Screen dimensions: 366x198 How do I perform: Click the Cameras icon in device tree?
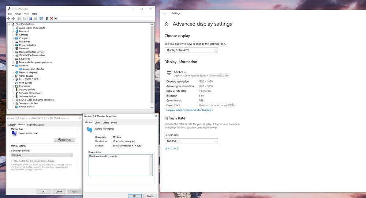coord(17,35)
